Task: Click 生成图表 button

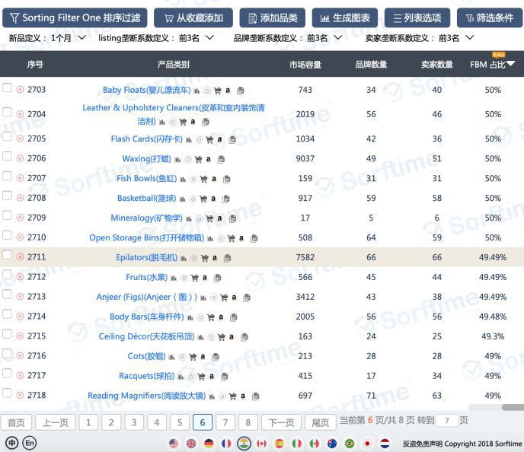Action: coord(345,18)
